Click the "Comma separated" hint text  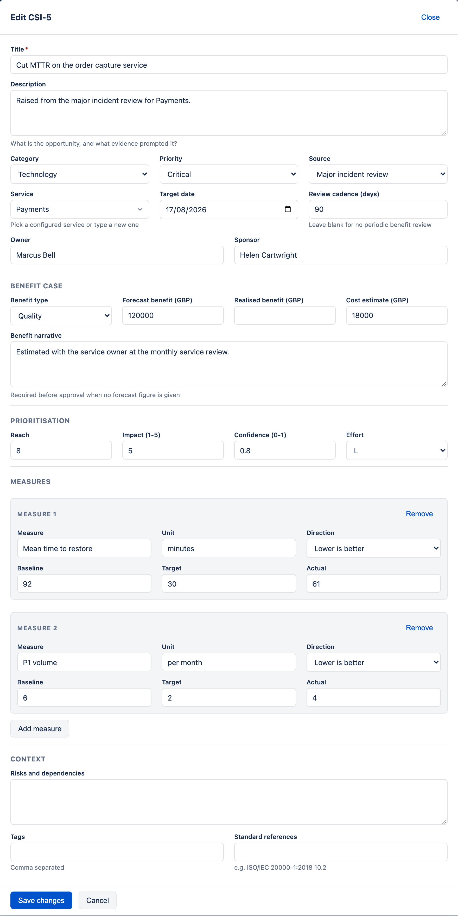37,868
